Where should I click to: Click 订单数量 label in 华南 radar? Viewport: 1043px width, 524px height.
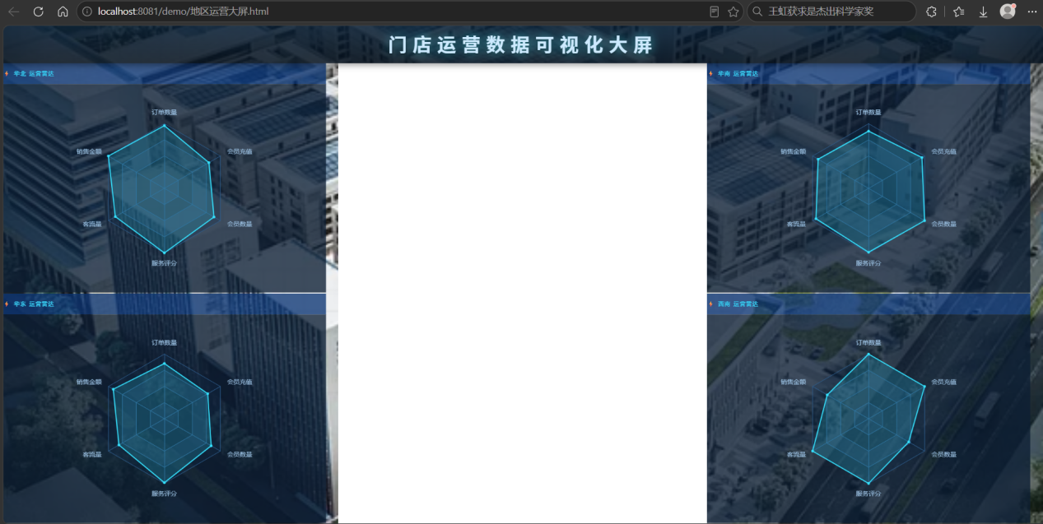(868, 112)
